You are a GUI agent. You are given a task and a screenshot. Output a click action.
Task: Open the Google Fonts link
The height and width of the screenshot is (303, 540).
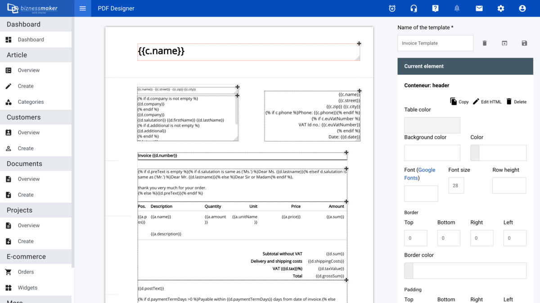(x=426, y=170)
